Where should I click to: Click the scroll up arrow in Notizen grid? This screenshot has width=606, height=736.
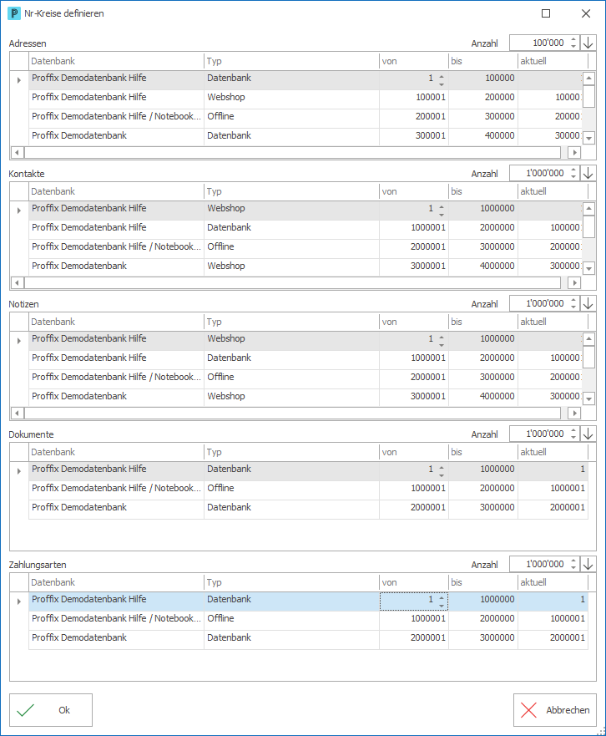click(x=589, y=339)
